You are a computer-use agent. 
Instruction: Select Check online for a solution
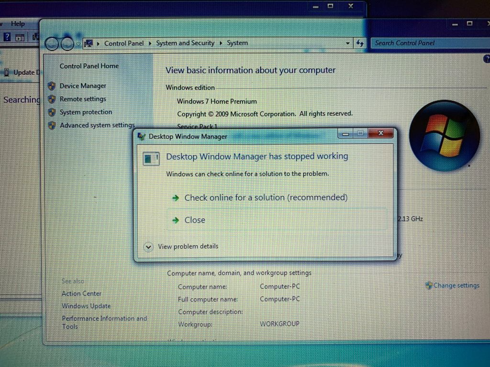(x=266, y=197)
